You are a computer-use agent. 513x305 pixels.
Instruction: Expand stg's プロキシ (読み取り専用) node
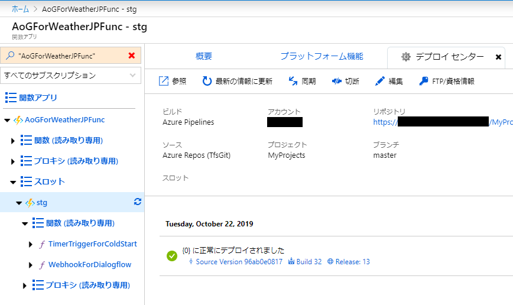click(x=25, y=285)
